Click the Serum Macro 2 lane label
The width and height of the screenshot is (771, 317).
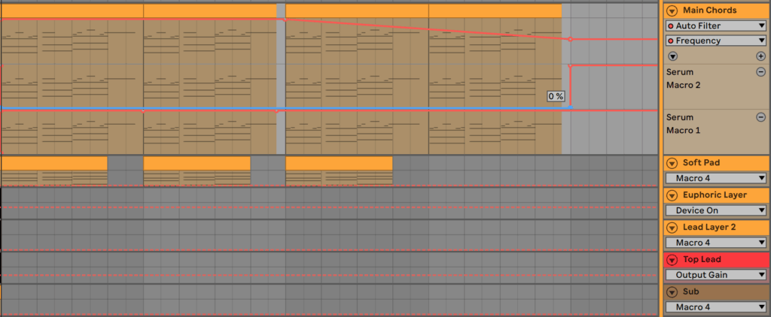point(683,79)
